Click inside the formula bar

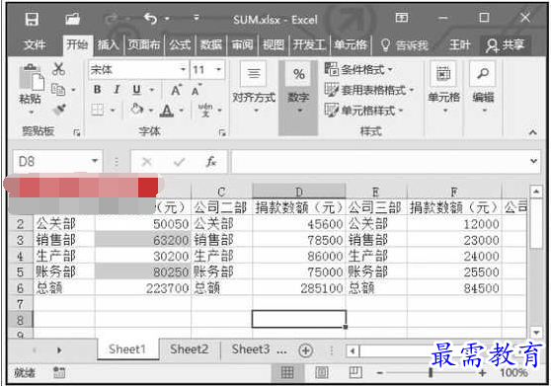pyautogui.click(x=379, y=162)
